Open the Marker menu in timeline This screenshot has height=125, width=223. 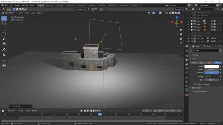[x=35, y=111]
